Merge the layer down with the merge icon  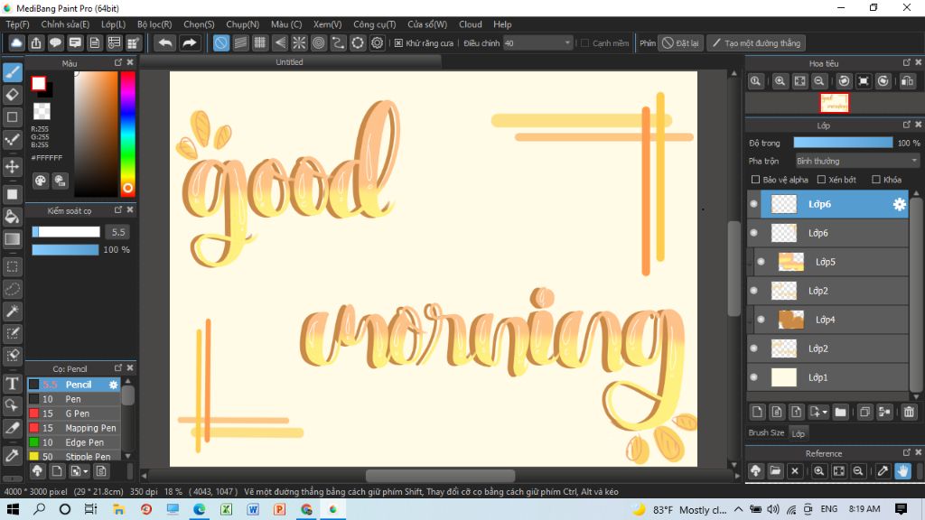(884, 412)
